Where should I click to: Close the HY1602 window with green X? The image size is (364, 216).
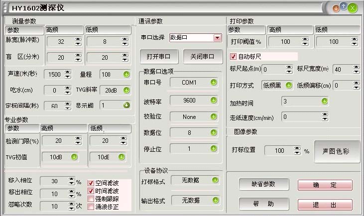tap(353, 8)
